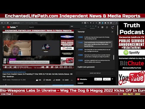The image size is (145, 109).
Task: Open the player settings gear
Action: coord(52,67)
